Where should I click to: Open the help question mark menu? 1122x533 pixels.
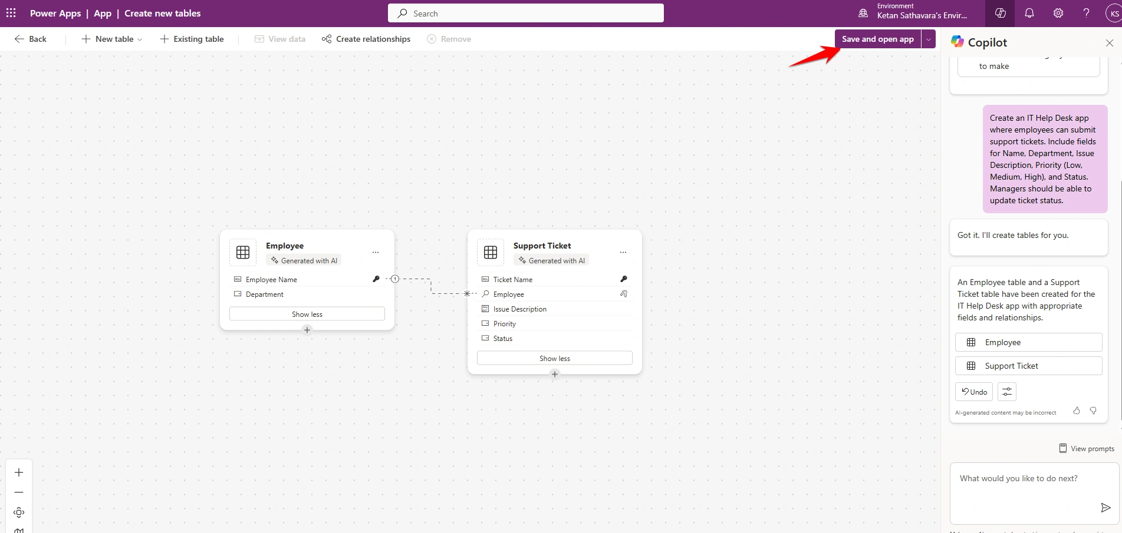(x=1087, y=13)
